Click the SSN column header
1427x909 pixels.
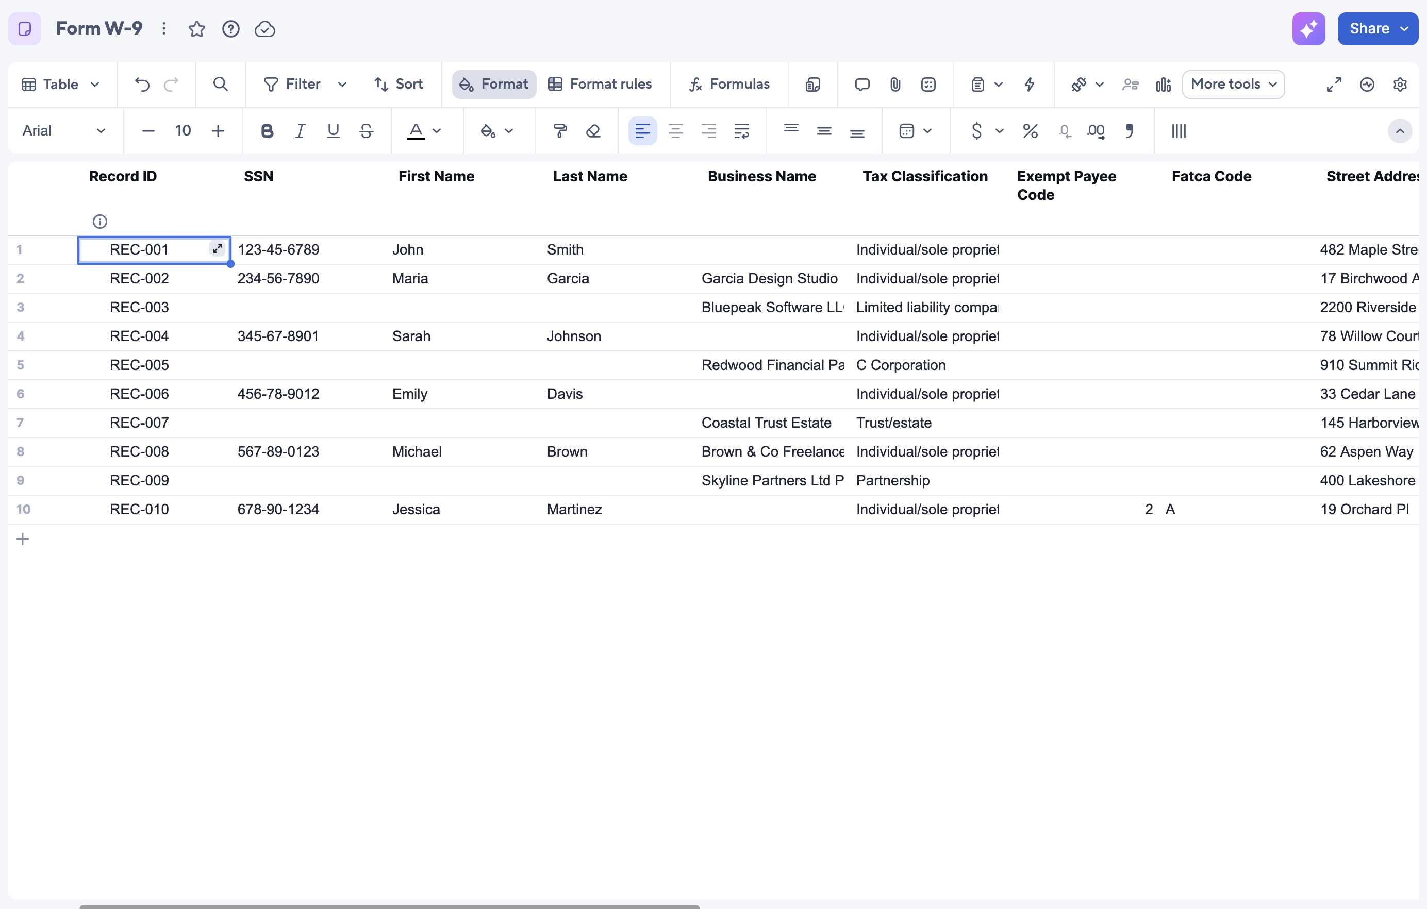click(x=258, y=176)
